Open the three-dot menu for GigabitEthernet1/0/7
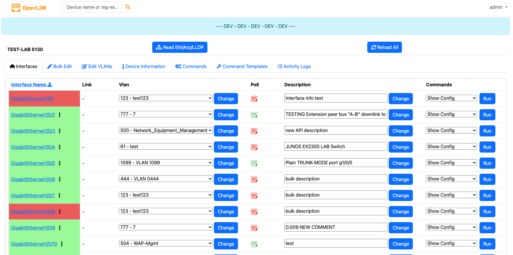The image size is (513, 255). (59, 195)
